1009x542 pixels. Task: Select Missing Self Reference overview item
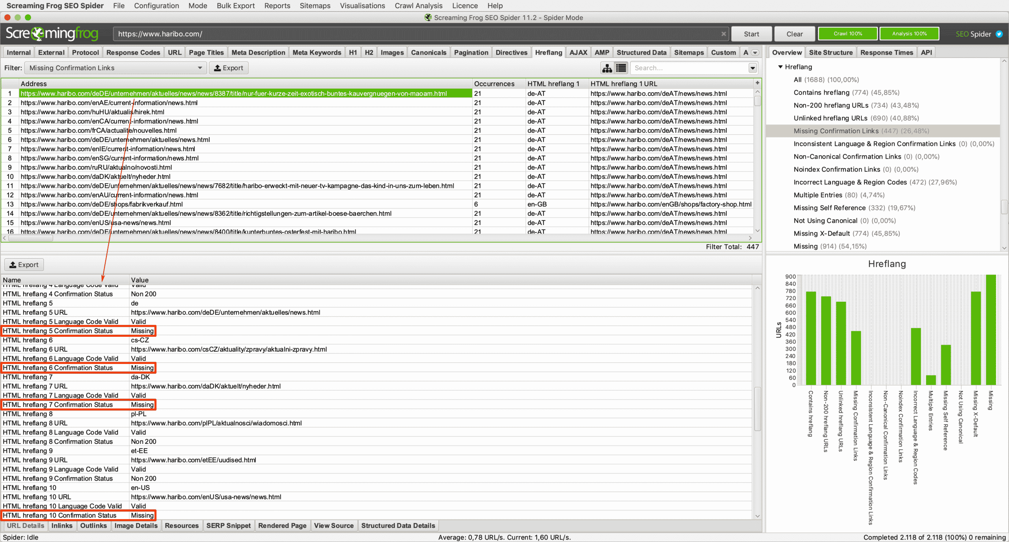pos(854,208)
